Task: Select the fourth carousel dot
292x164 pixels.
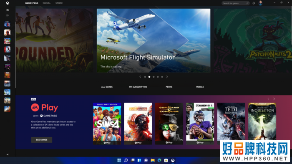Action: 158,77
